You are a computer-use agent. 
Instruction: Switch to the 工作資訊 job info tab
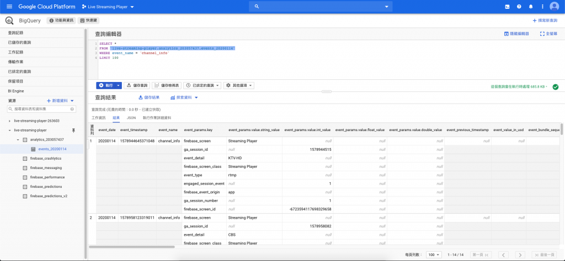pos(98,117)
